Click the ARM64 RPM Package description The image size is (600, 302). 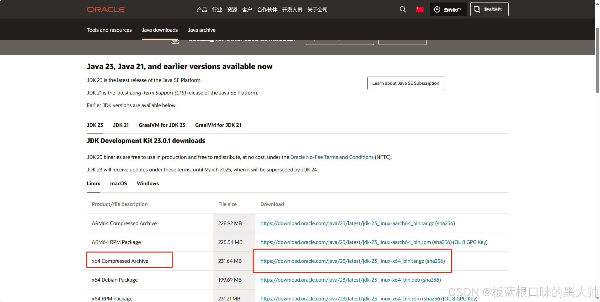(116, 242)
